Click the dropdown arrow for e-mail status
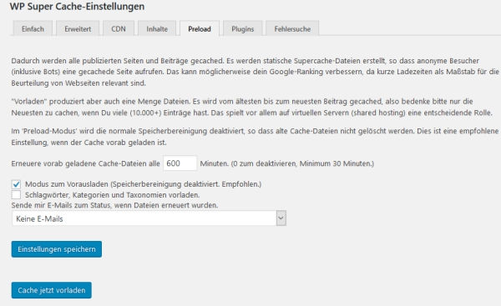The height and width of the screenshot is (306, 501). coord(281,218)
